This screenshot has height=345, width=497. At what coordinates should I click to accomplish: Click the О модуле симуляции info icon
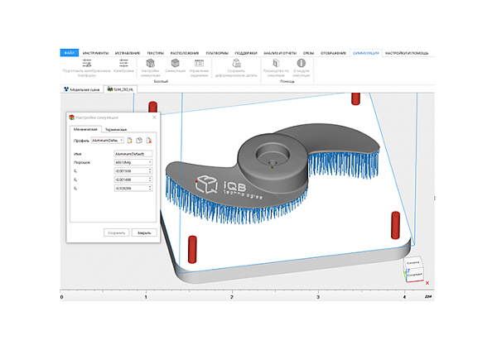(302, 65)
